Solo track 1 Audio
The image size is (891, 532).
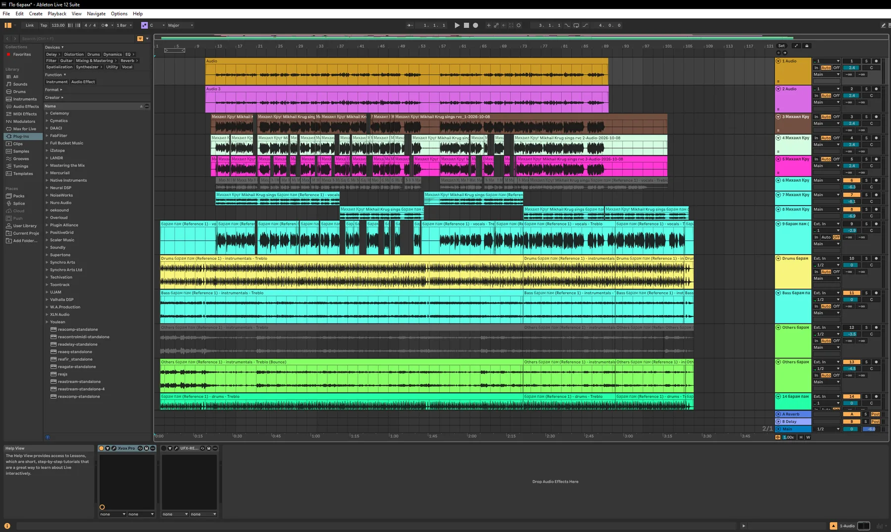[x=866, y=61]
